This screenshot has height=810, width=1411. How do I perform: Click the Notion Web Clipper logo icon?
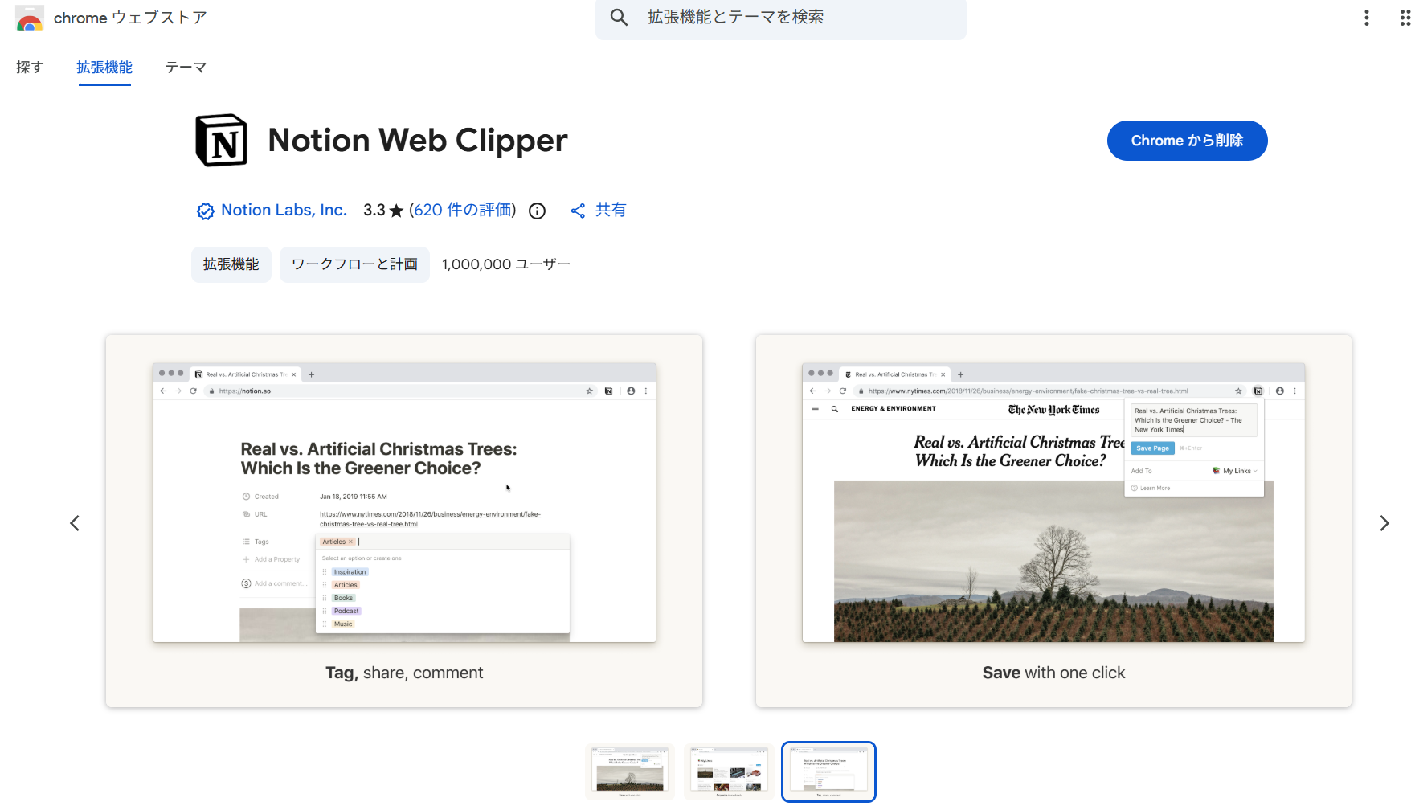(221, 141)
